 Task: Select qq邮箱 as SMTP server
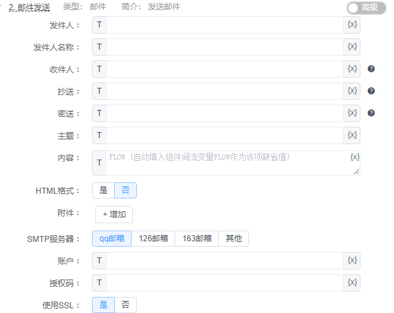pyautogui.click(x=112, y=239)
